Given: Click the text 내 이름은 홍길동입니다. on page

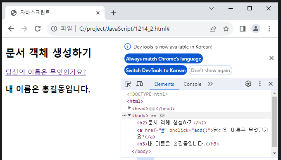Looking at the screenshot, I should [x=48, y=89].
